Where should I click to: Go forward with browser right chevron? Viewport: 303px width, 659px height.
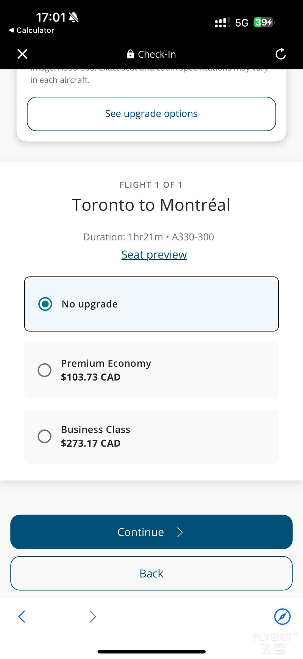click(93, 617)
